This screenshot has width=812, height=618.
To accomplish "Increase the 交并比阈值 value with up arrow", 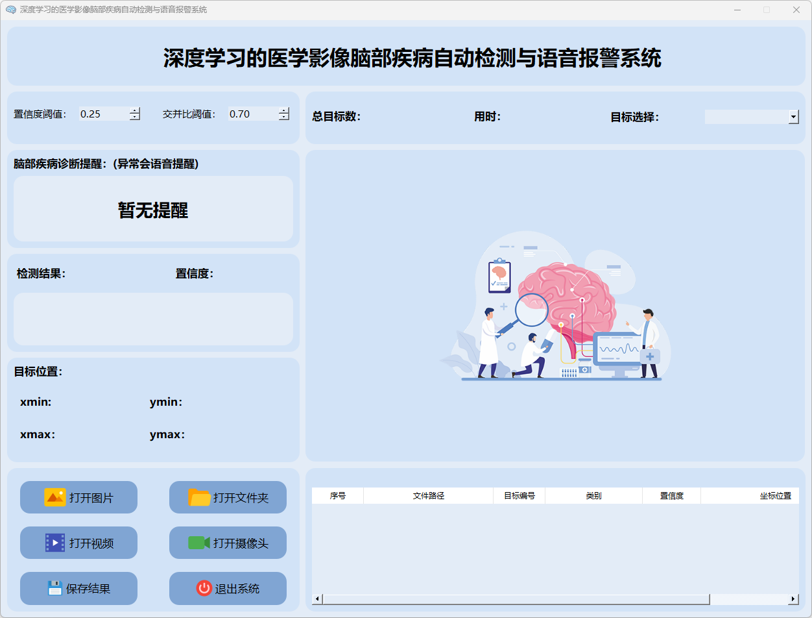I will point(284,110).
